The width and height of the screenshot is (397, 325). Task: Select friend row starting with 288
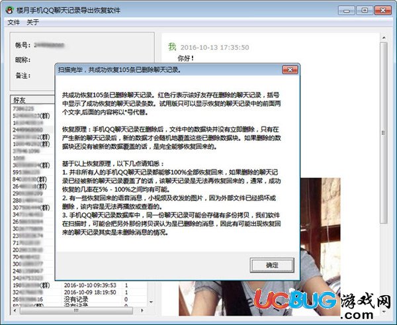coord(28,201)
